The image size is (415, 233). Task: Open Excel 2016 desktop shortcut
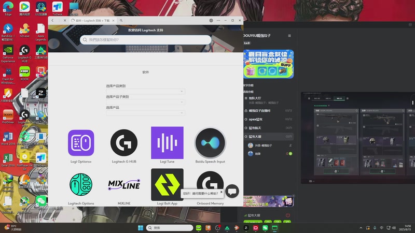(8, 160)
